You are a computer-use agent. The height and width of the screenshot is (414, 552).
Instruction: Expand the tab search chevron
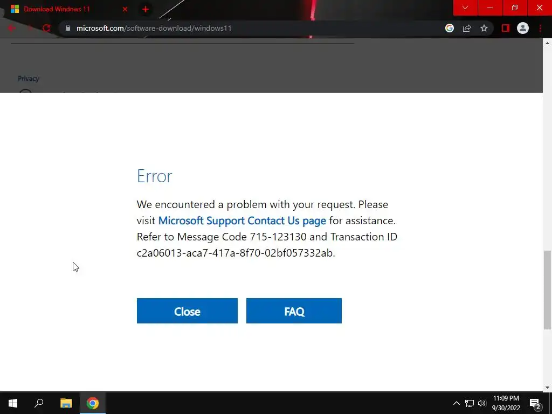pos(465,8)
